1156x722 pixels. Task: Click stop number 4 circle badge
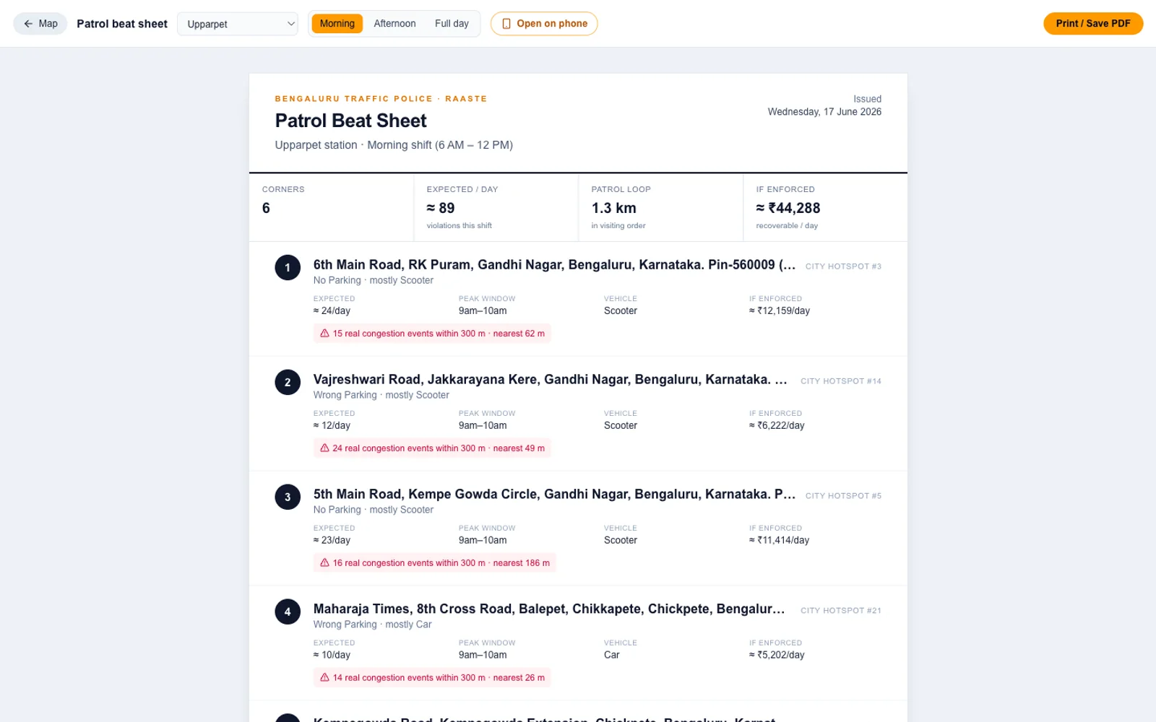[x=288, y=612]
